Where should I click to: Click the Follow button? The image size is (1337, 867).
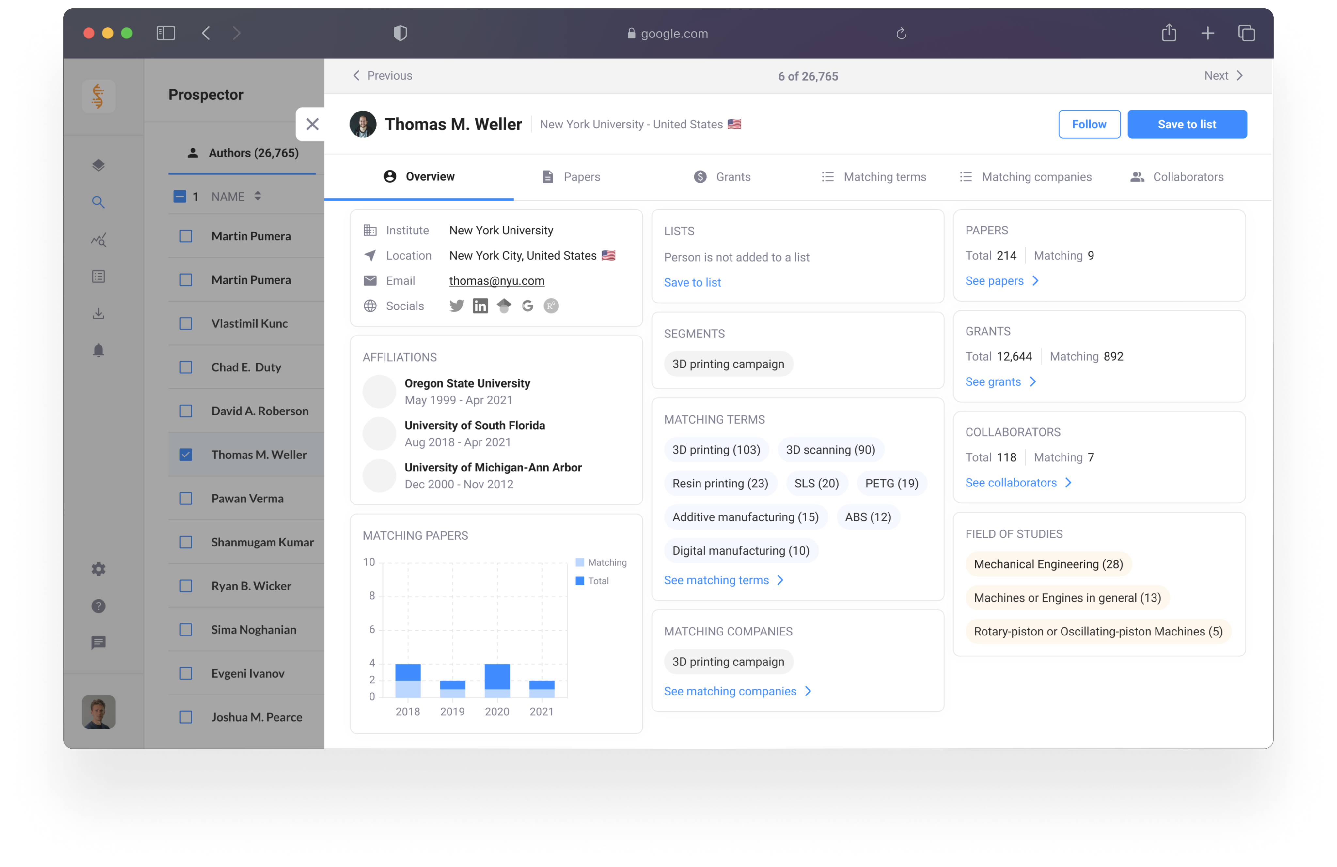[1089, 124]
